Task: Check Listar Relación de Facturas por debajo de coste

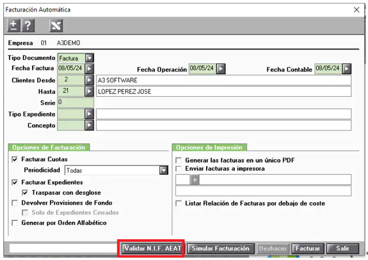Action: click(x=179, y=203)
